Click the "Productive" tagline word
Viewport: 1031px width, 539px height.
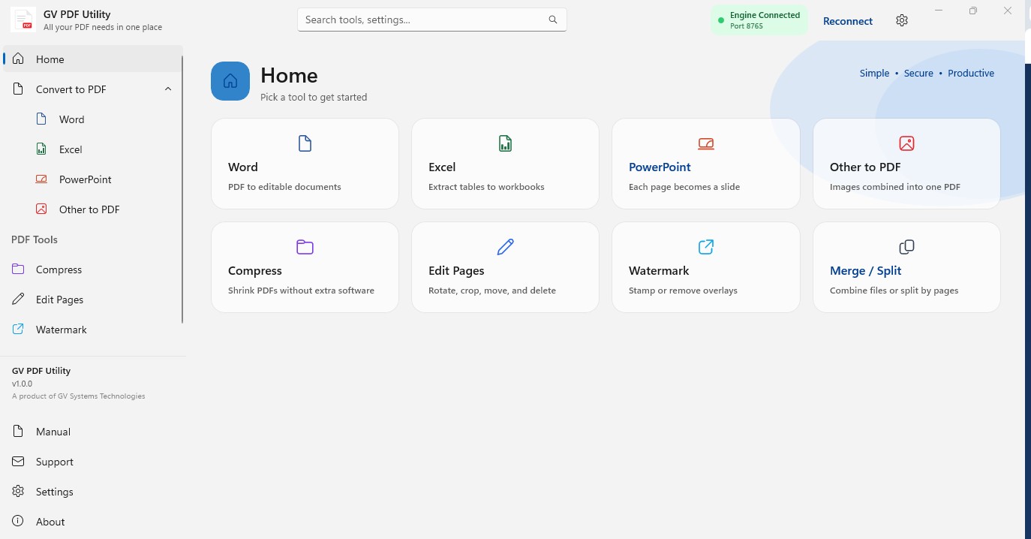tap(971, 73)
